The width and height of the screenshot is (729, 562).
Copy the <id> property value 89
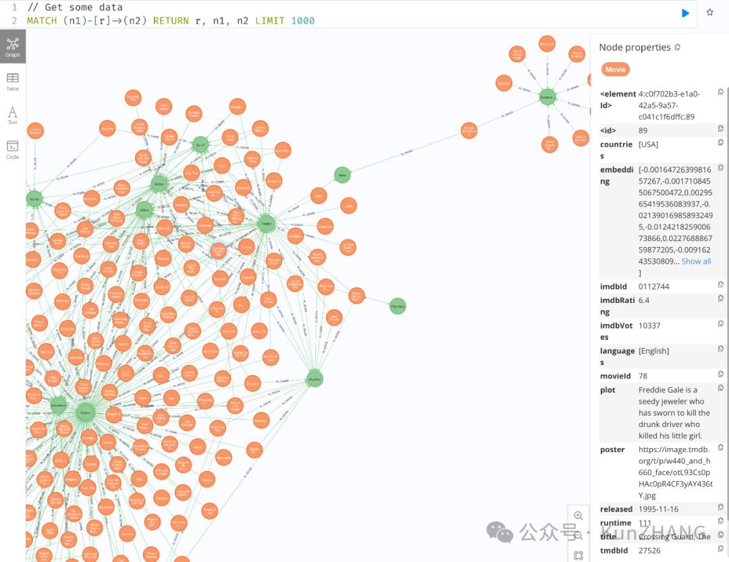(720, 128)
